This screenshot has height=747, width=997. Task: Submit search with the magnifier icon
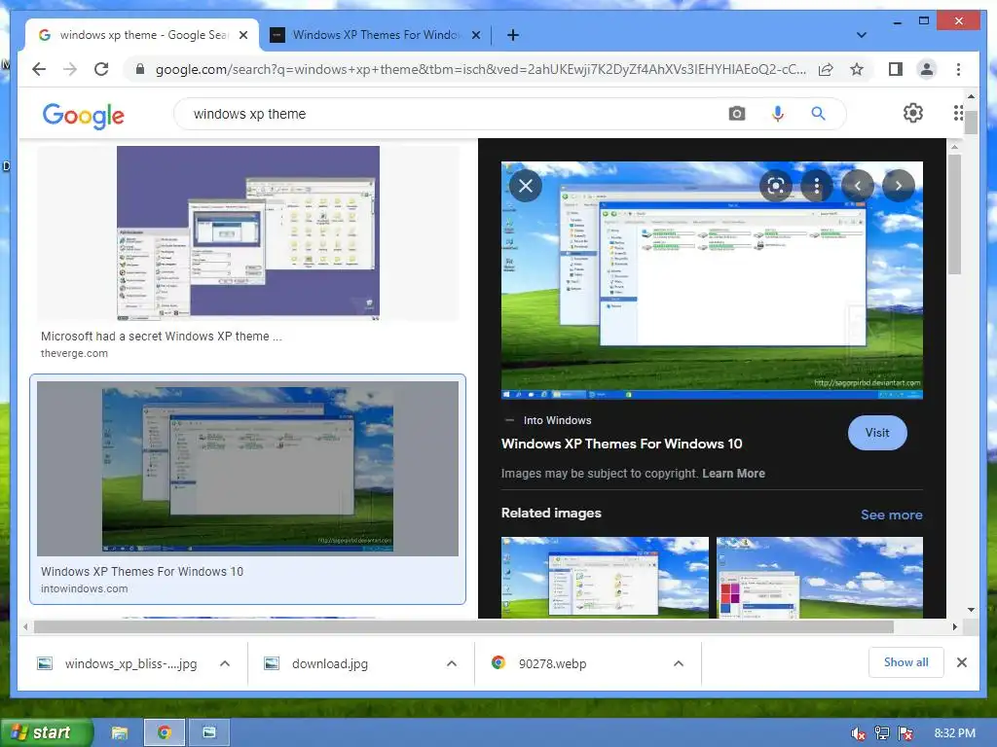coord(818,114)
